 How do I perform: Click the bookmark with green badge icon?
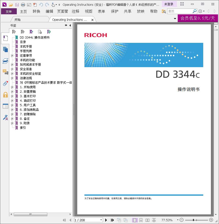[x=49, y=32]
